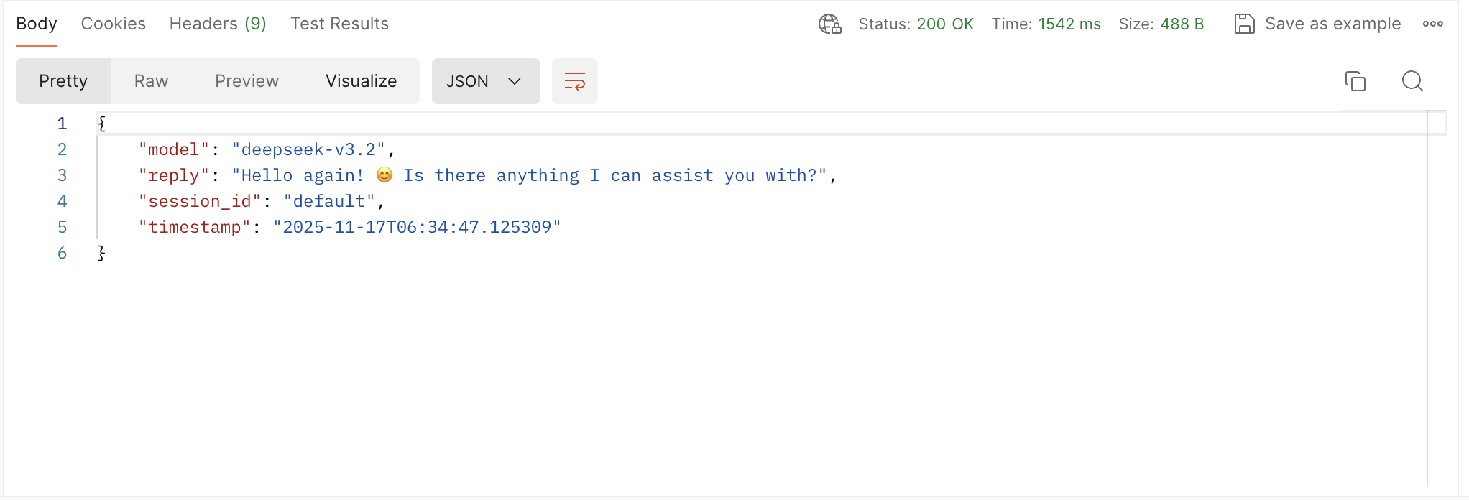Click the save example floppy icon

click(x=1244, y=24)
